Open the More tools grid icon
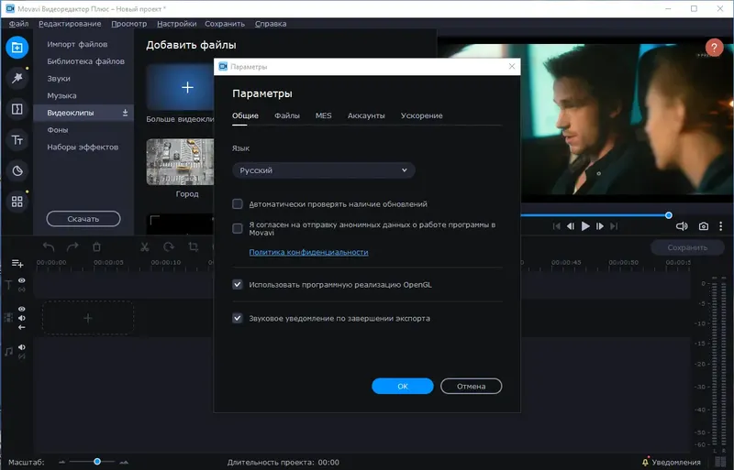 (17, 202)
